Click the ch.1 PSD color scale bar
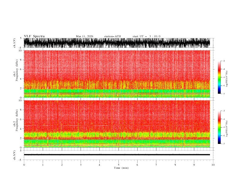 219,77
